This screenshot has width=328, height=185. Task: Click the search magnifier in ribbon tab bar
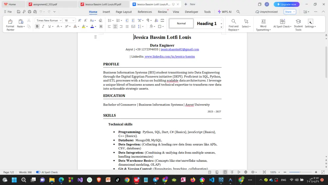(x=238, y=12)
